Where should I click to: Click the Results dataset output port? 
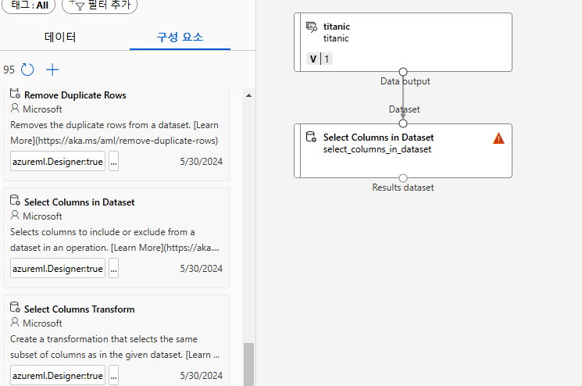(x=403, y=178)
